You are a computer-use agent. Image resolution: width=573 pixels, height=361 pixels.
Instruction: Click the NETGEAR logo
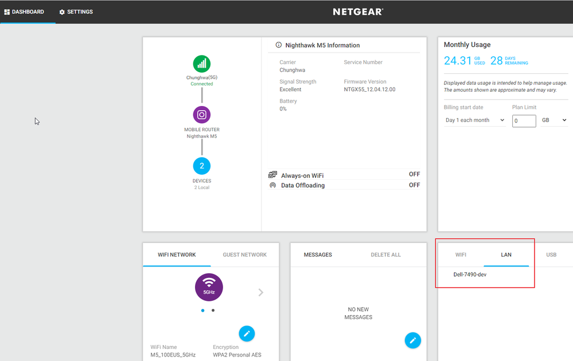click(x=358, y=11)
